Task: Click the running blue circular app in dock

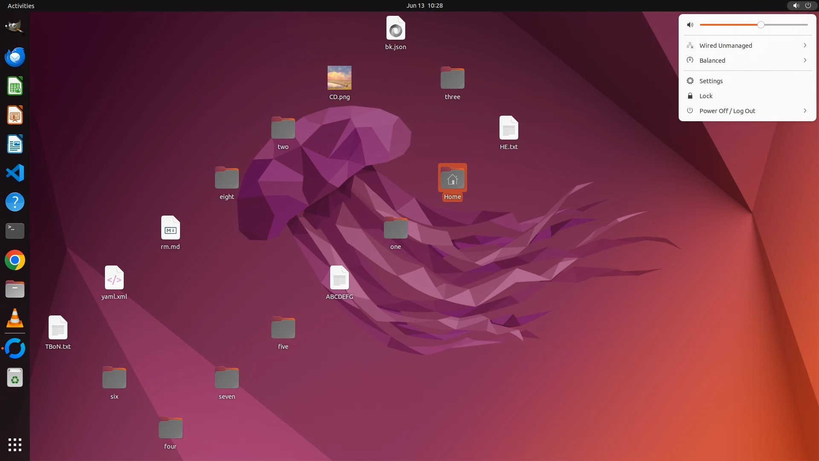Action: [15, 348]
